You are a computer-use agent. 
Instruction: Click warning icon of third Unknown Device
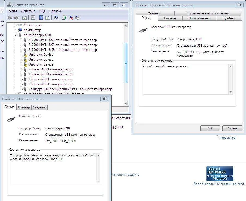[26, 64]
